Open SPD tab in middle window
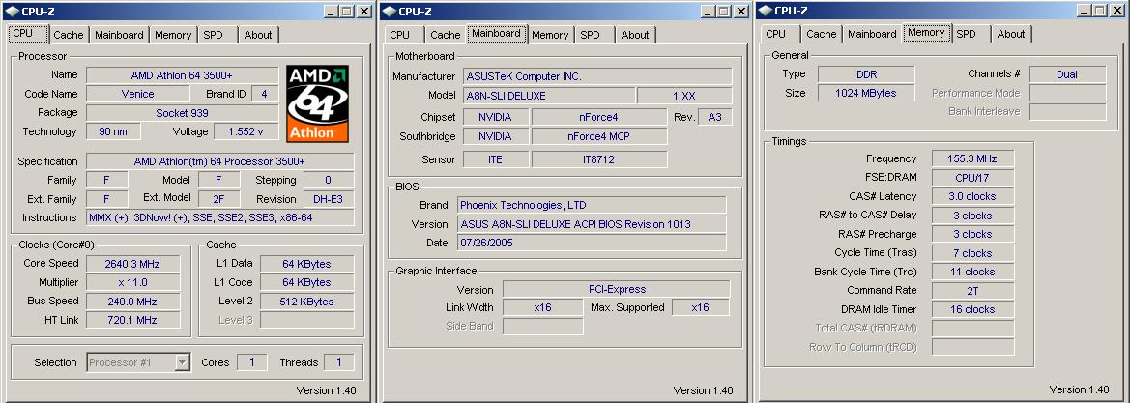1131x403 pixels. (x=590, y=35)
